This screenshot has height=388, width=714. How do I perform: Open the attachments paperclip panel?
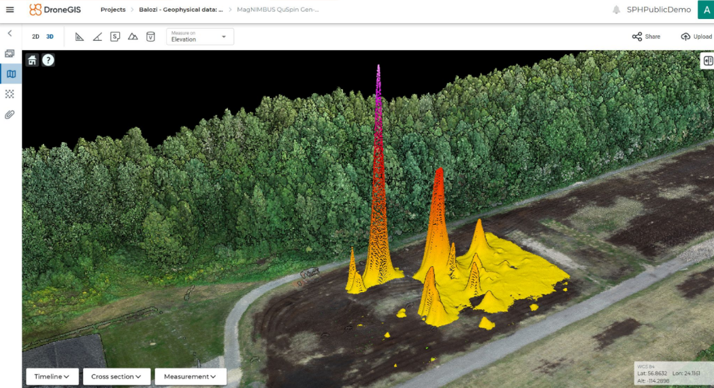[x=10, y=114]
